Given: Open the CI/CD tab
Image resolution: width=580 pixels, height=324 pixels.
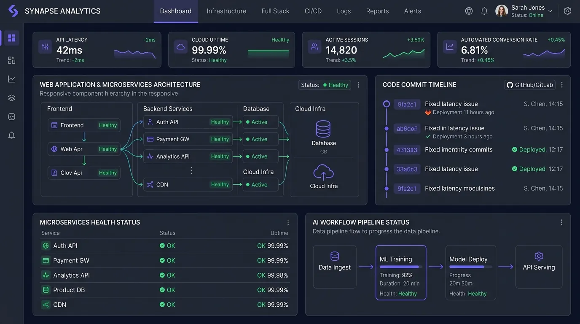Looking at the screenshot, I should (313, 11).
